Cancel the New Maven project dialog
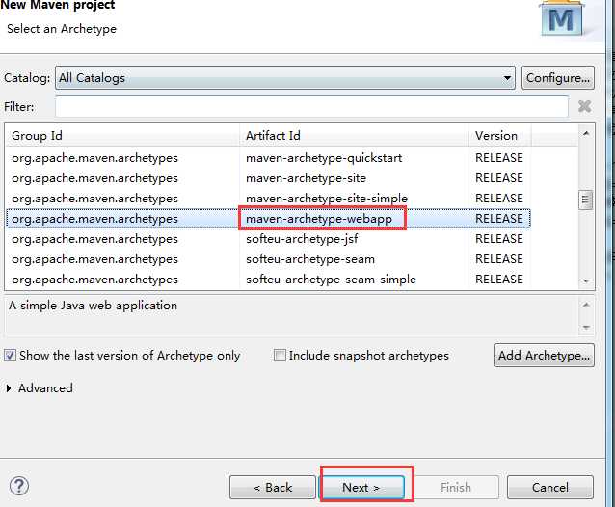615x507 pixels. (550, 488)
